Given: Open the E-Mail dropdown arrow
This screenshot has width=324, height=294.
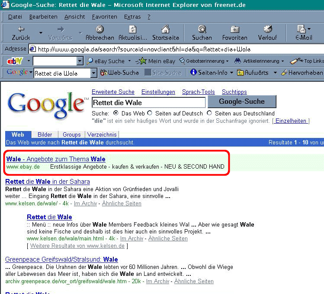Looking at the screenshot, I should pyautogui.click(x=309, y=29).
